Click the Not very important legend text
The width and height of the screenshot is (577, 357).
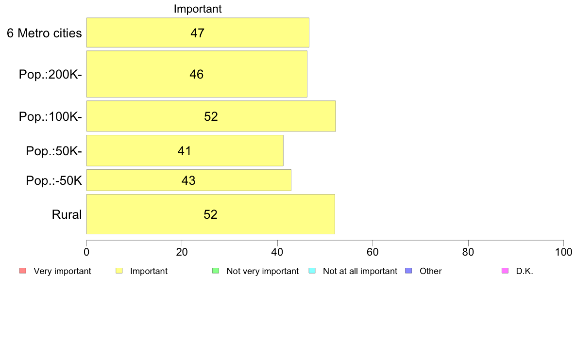262,271
